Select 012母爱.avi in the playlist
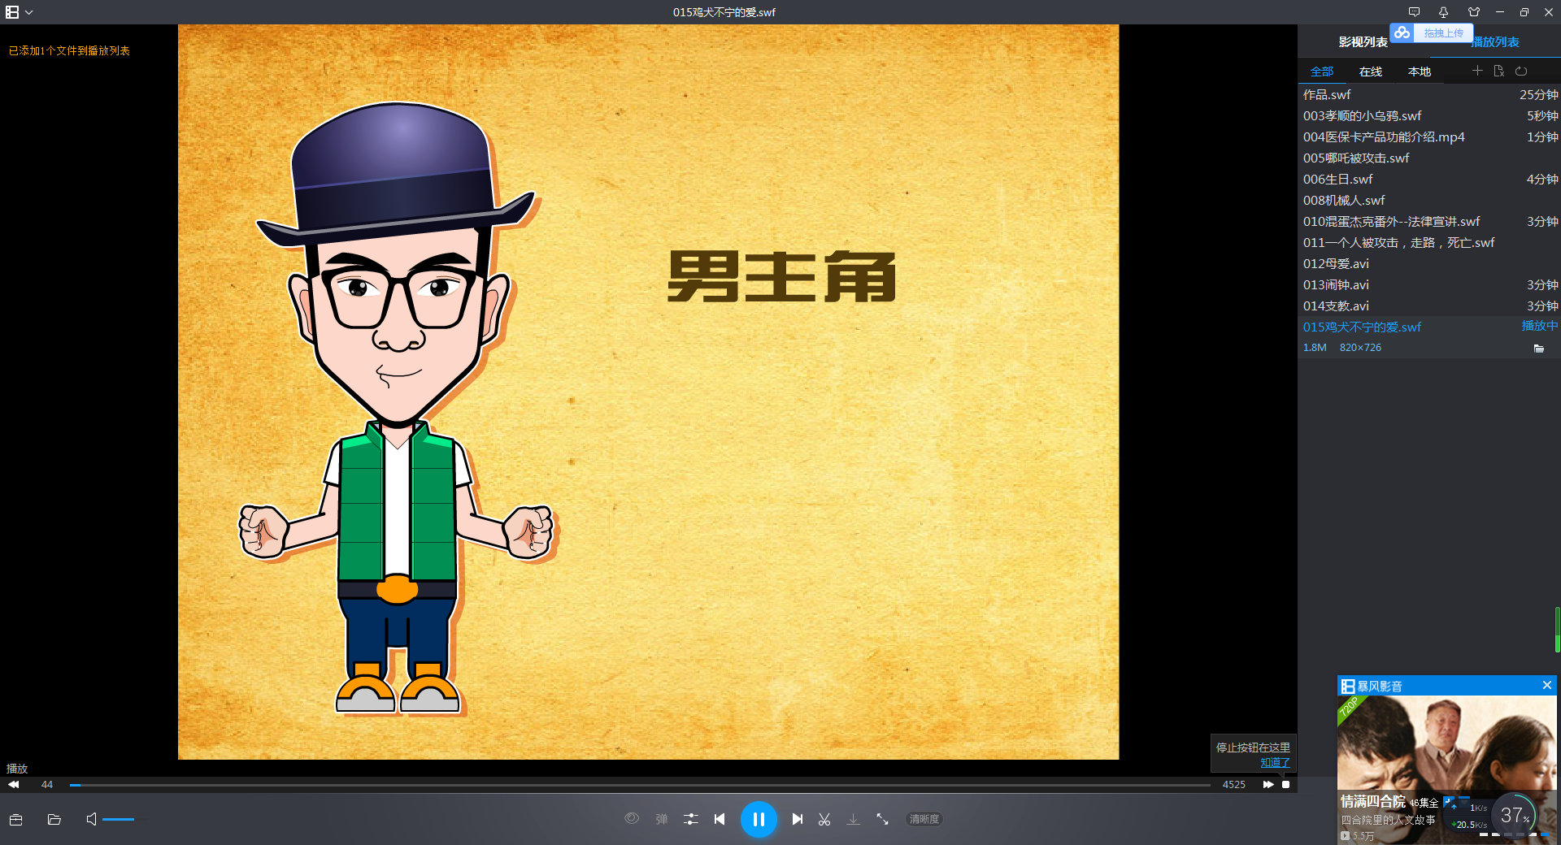The width and height of the screenshot is (1561, 845). coord(1429,264)
